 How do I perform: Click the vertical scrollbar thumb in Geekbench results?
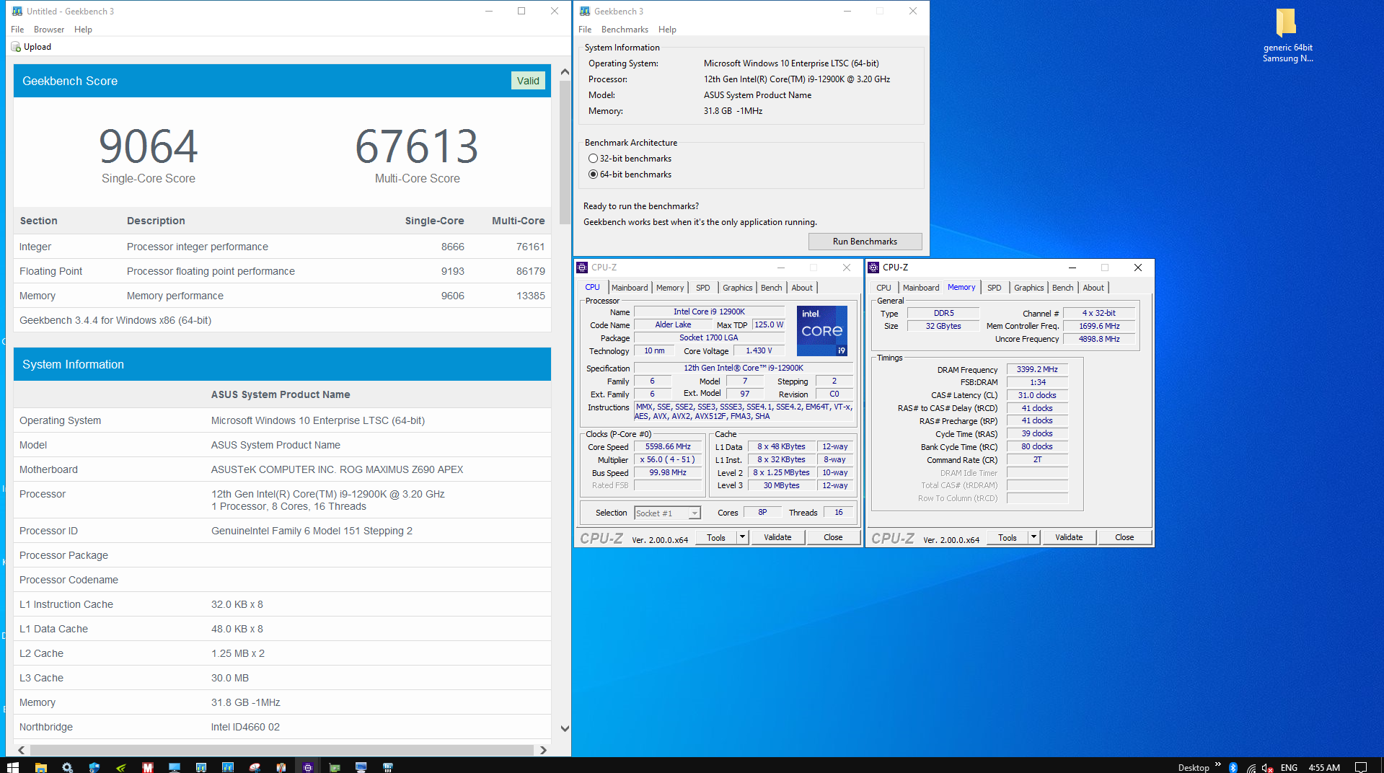[565, 151]
